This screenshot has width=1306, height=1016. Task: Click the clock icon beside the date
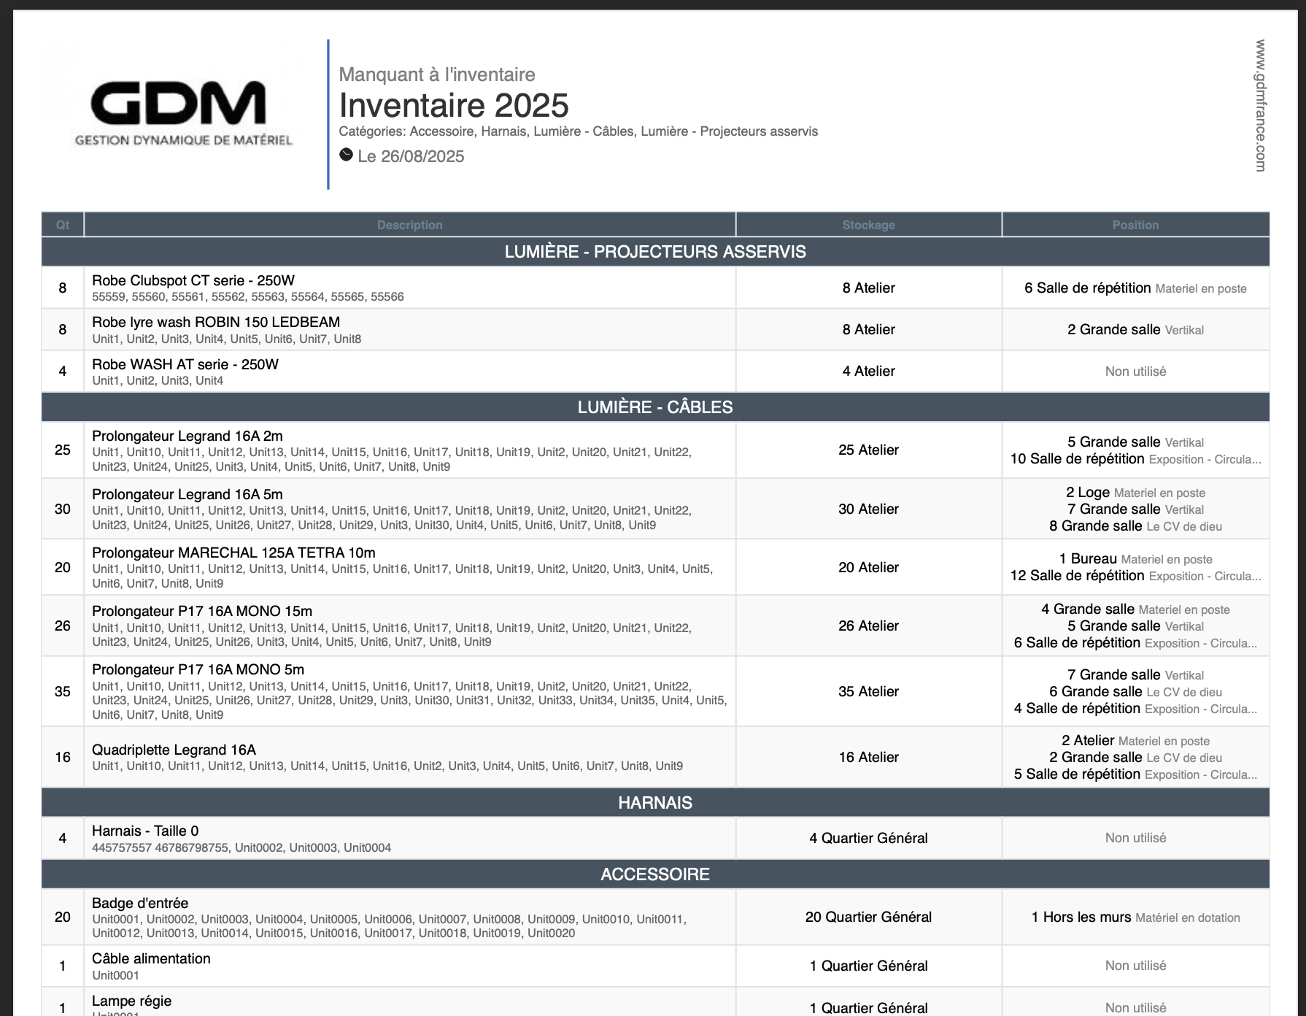[x=346, y=155]
